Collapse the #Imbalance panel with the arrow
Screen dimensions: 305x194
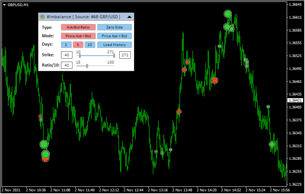(x=129, y=17)
